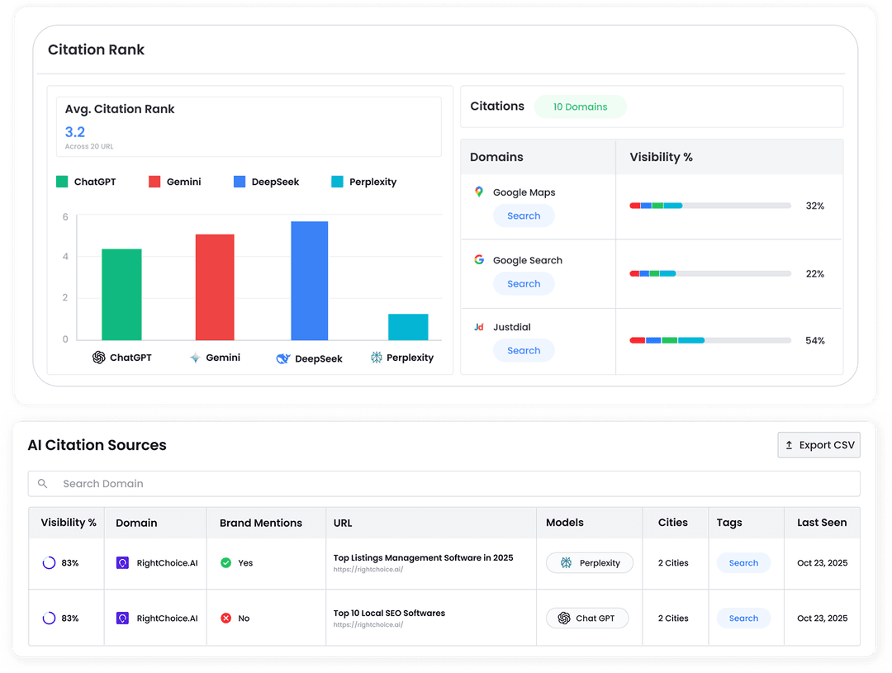Click the green Yes status indicator for Brand Mentions

click(225, 562)
